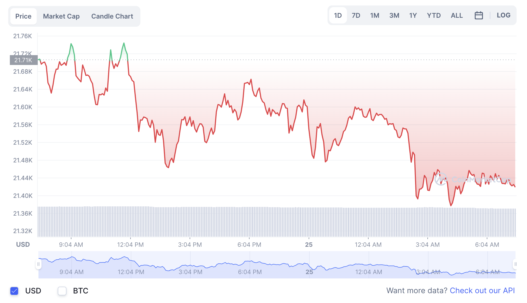The height and width of the screenshot is (303, 527).
Task: Select the right timeline range handle
Action: [x=516, y=264]
